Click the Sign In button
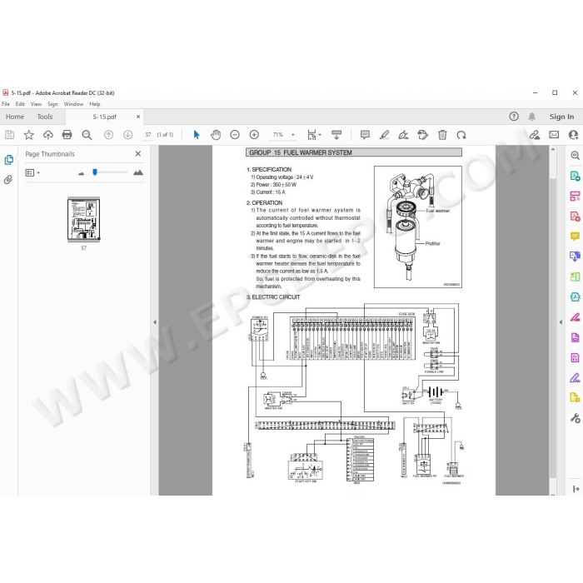The image size is (583, 583). [561, 117]
